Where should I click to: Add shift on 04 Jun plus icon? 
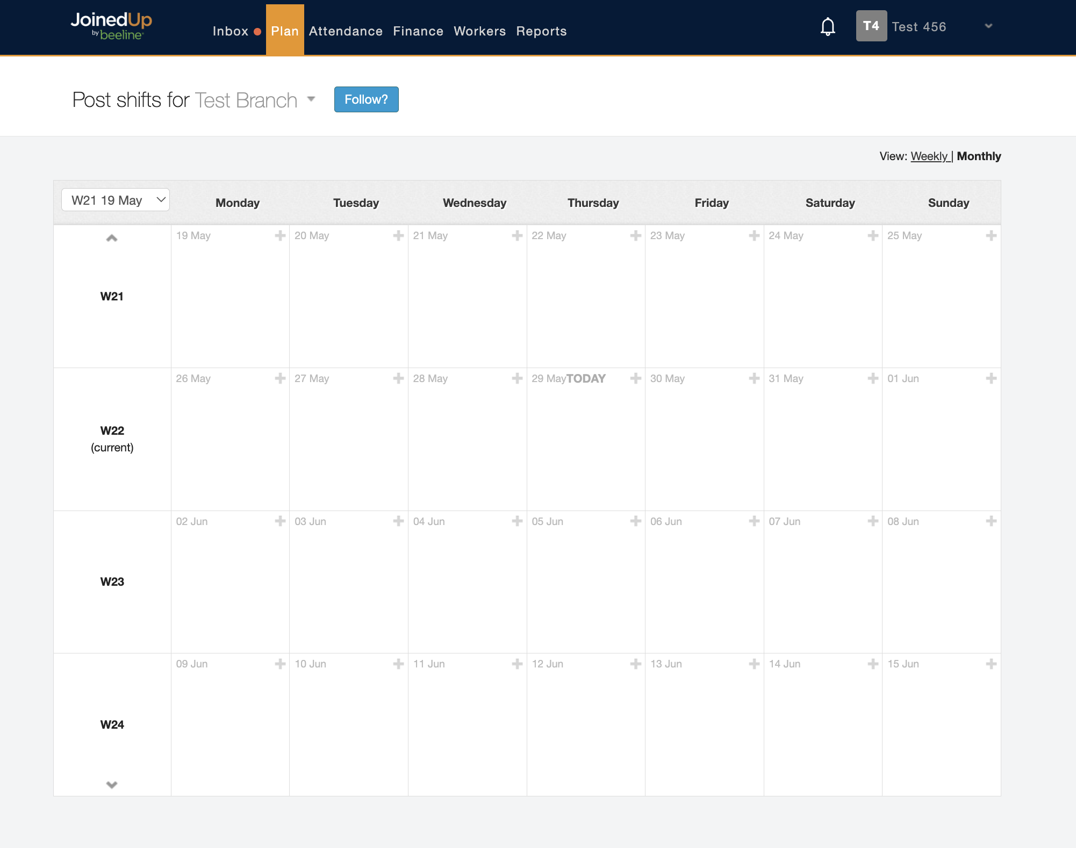click(517, 521)
